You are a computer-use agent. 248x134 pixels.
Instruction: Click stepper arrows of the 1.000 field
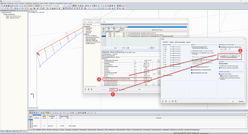230,49
